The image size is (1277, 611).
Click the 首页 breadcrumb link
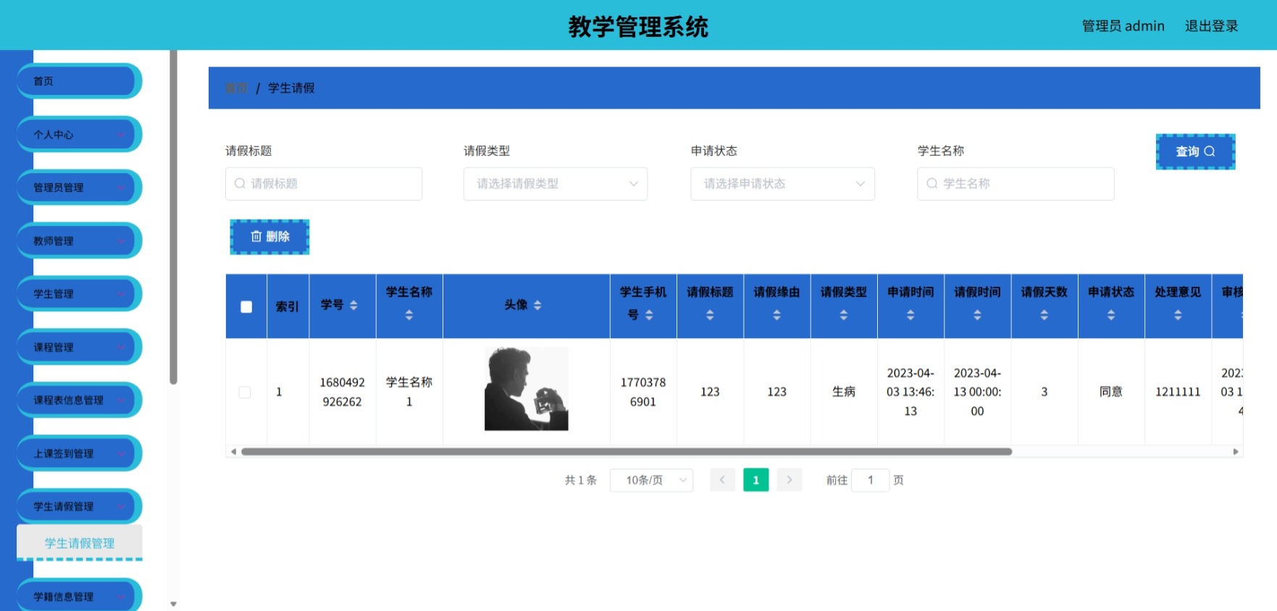coord(236,88)
